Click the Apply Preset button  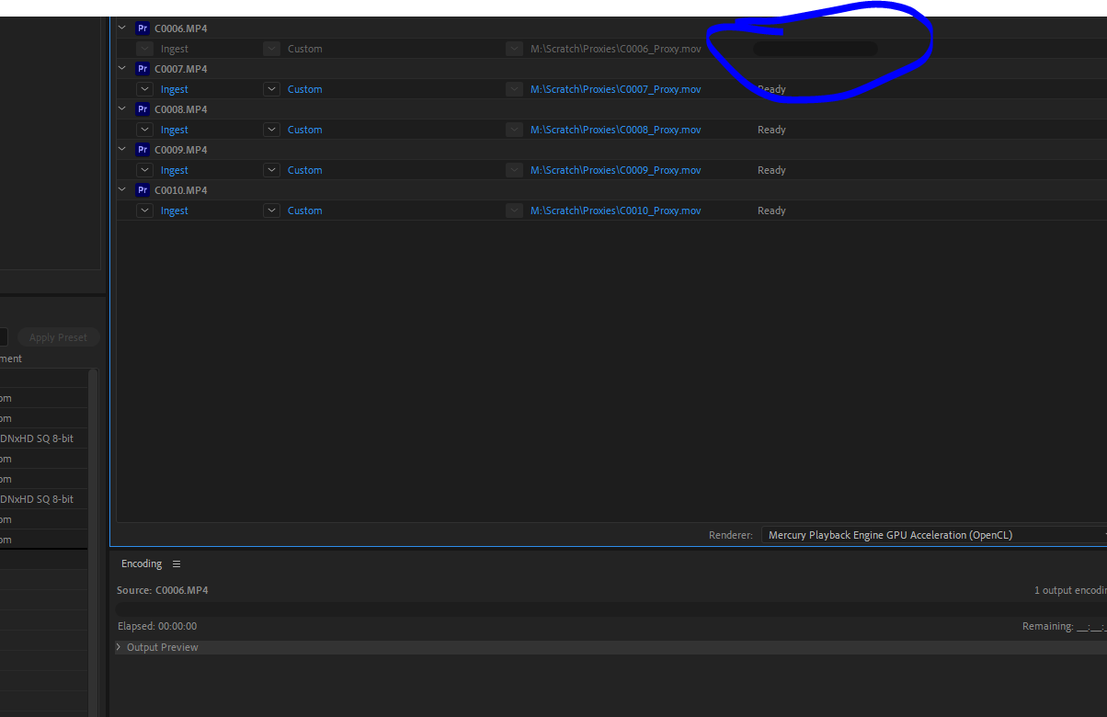pos(58,336)
